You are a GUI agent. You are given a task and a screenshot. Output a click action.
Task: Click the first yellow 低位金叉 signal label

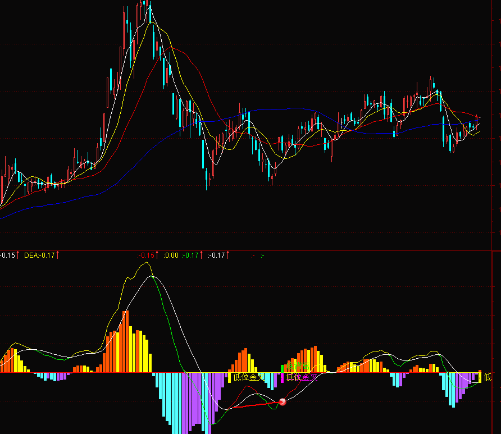249,377
